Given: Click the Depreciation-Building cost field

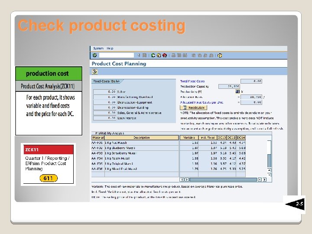Looking at the screenshot, I should [x=105, y=107].
